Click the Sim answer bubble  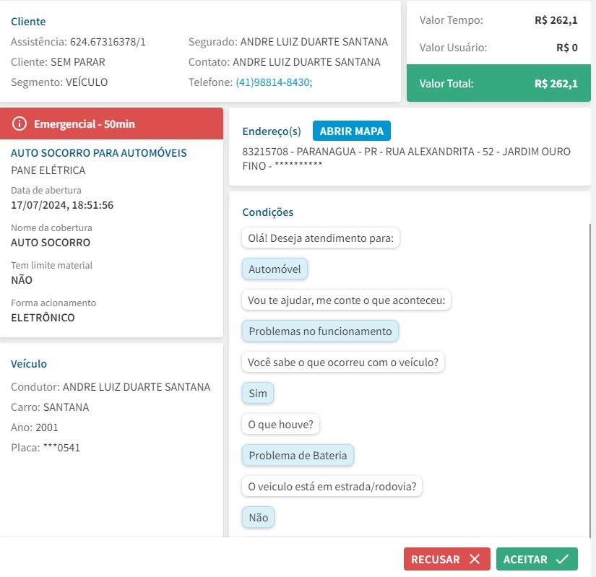[258, 394]
